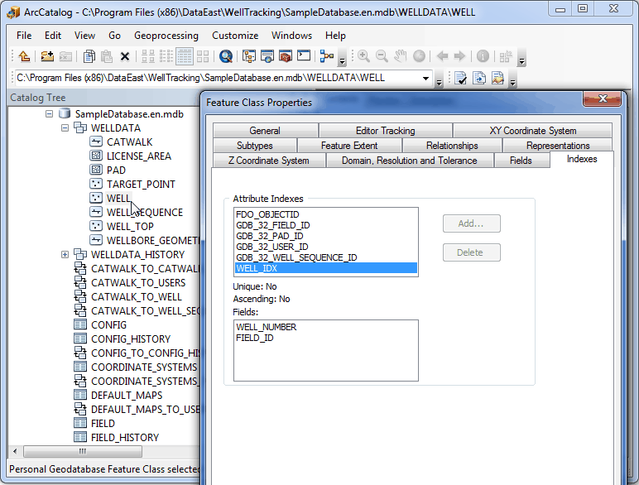The image size is (639, 485).
Task: Click the Add... index button
Action: [x=472, y=223]
